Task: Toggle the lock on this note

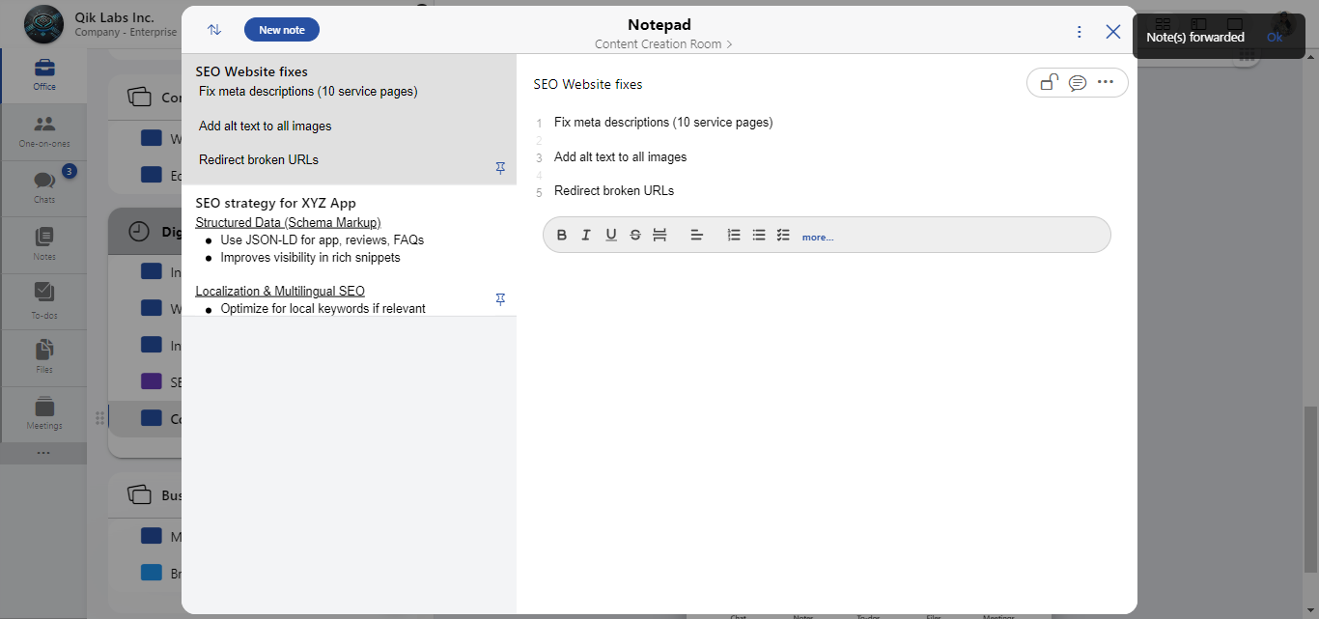Action: 1049,83
